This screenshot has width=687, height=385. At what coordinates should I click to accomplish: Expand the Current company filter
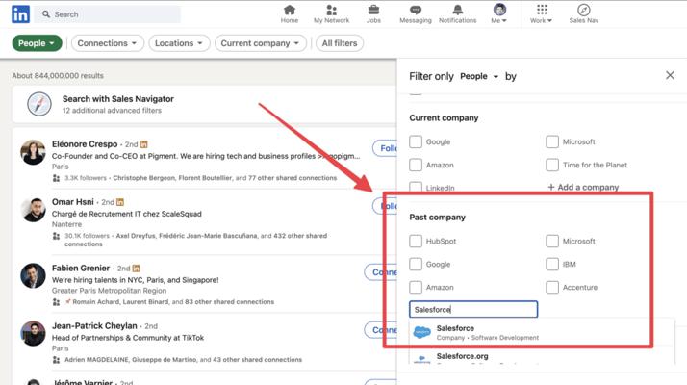260,43
